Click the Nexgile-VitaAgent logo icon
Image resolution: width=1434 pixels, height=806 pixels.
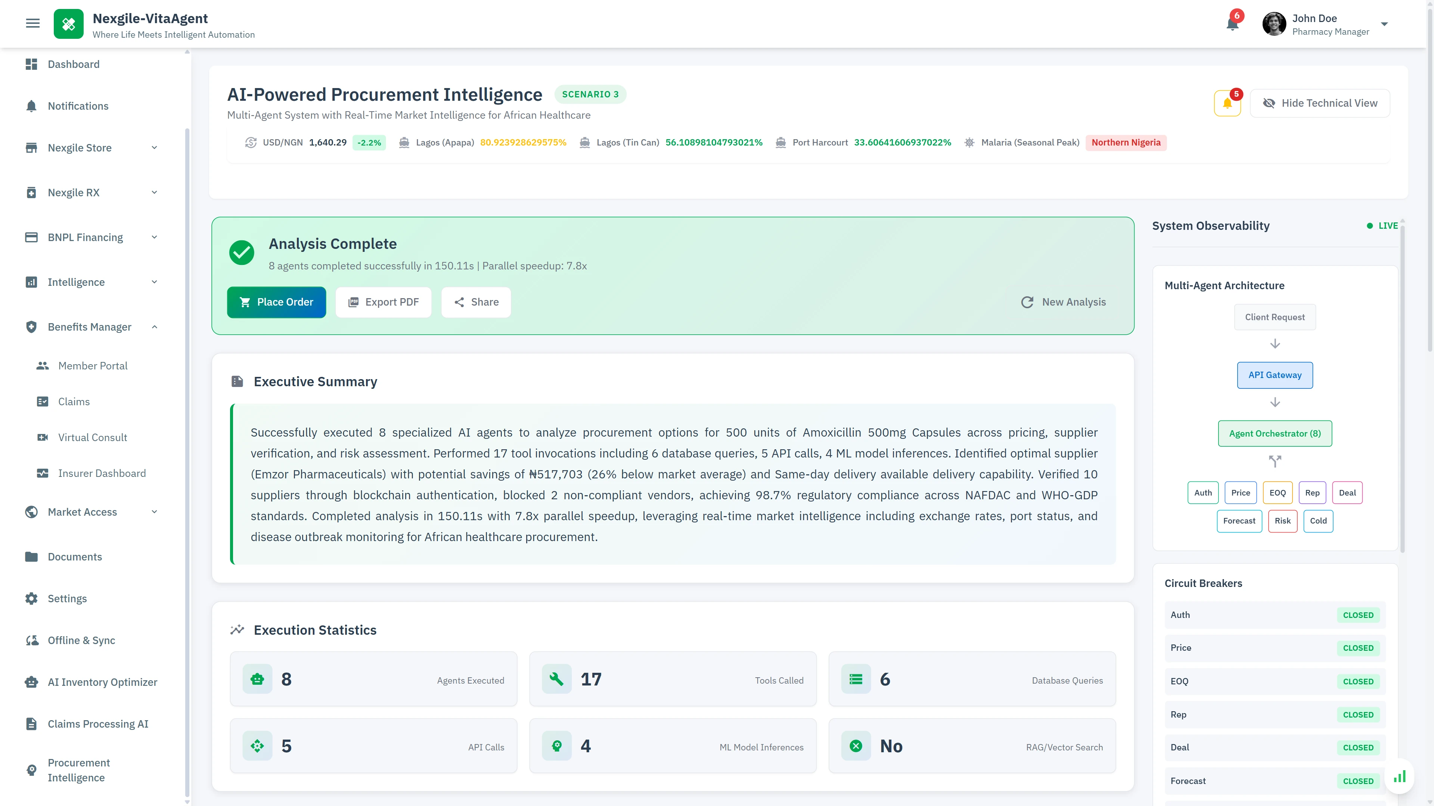pyautogui.click(x=68, y=24)
